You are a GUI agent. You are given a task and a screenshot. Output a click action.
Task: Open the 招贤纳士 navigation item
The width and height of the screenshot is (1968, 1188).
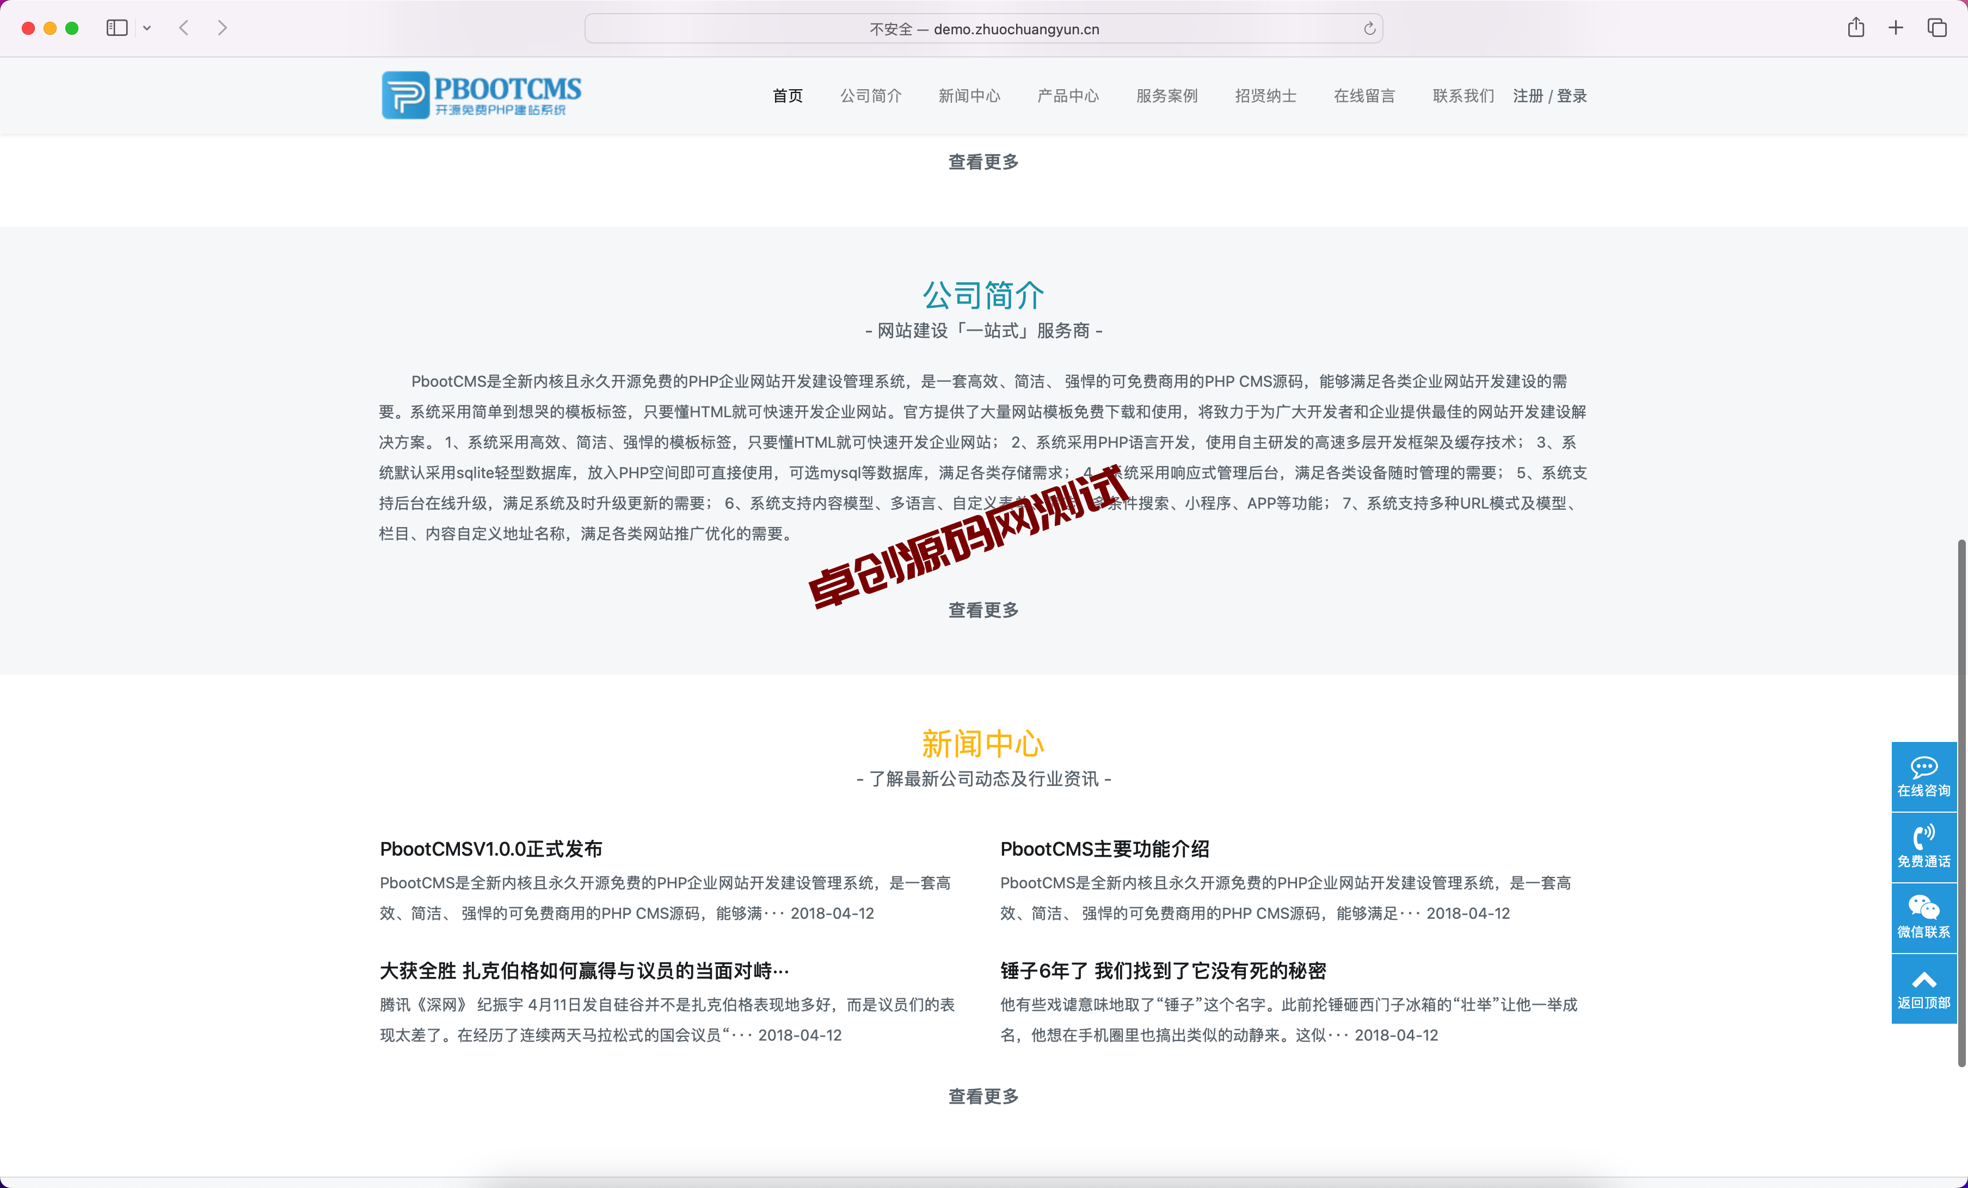click(1266, 96)
